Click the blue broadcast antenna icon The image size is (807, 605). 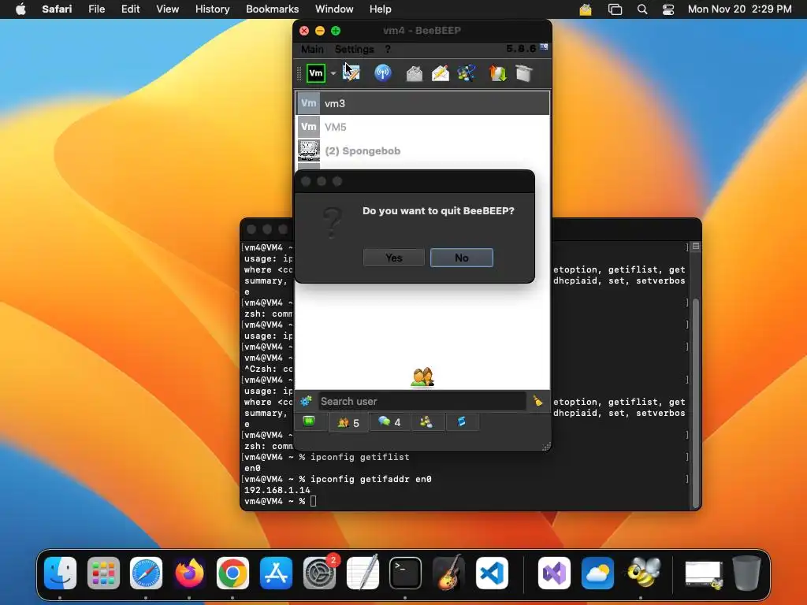(382, 73)
